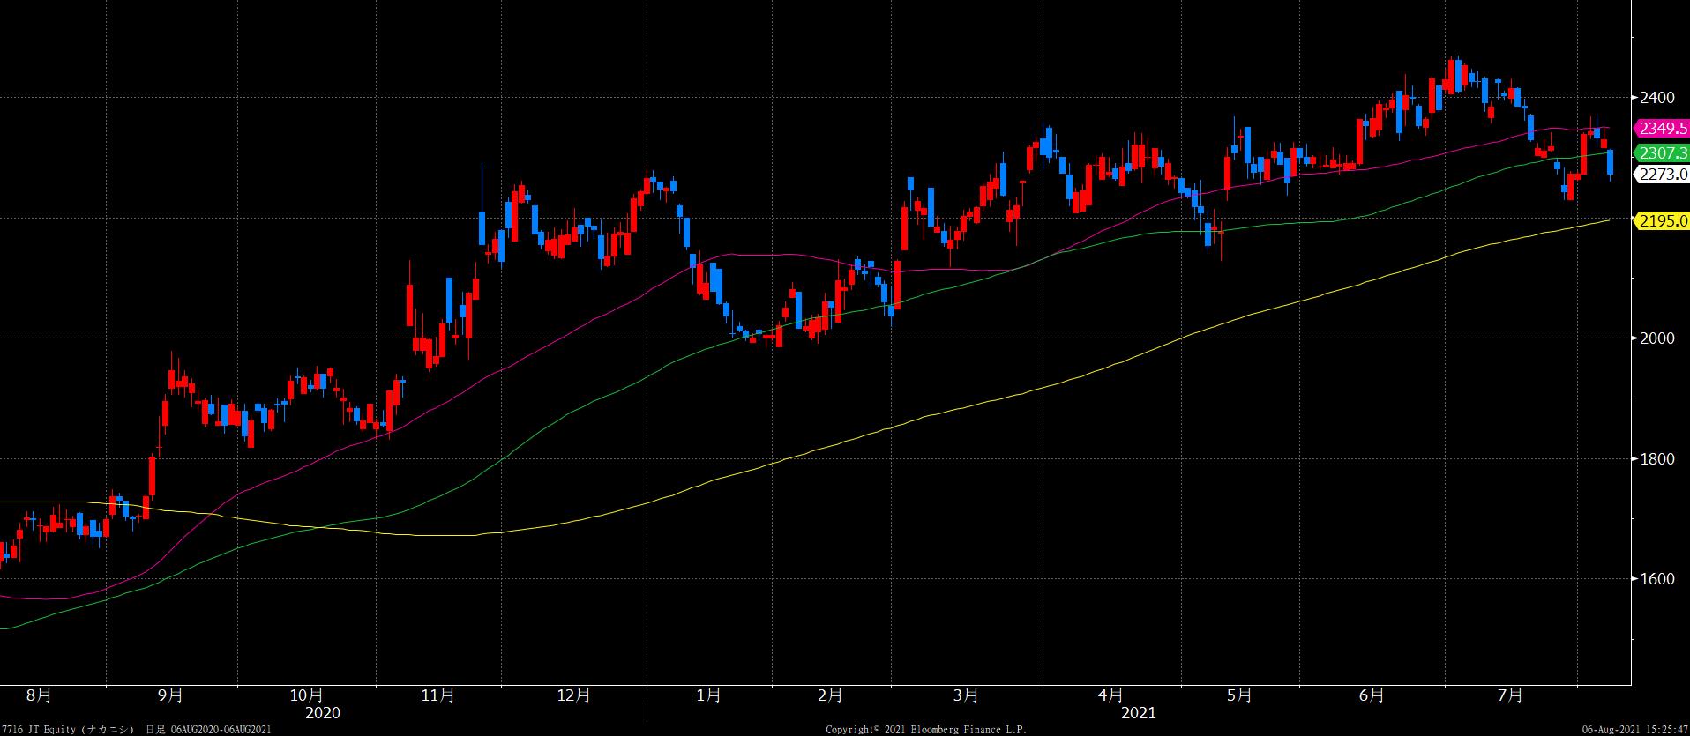Jump to the 12月 time axis marker
The width and height of the screenshot is (1690, 736).
pos(574,695)
